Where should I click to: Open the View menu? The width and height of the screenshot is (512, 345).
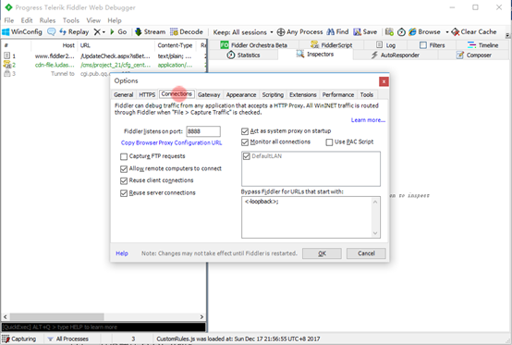tap(93, 20)
